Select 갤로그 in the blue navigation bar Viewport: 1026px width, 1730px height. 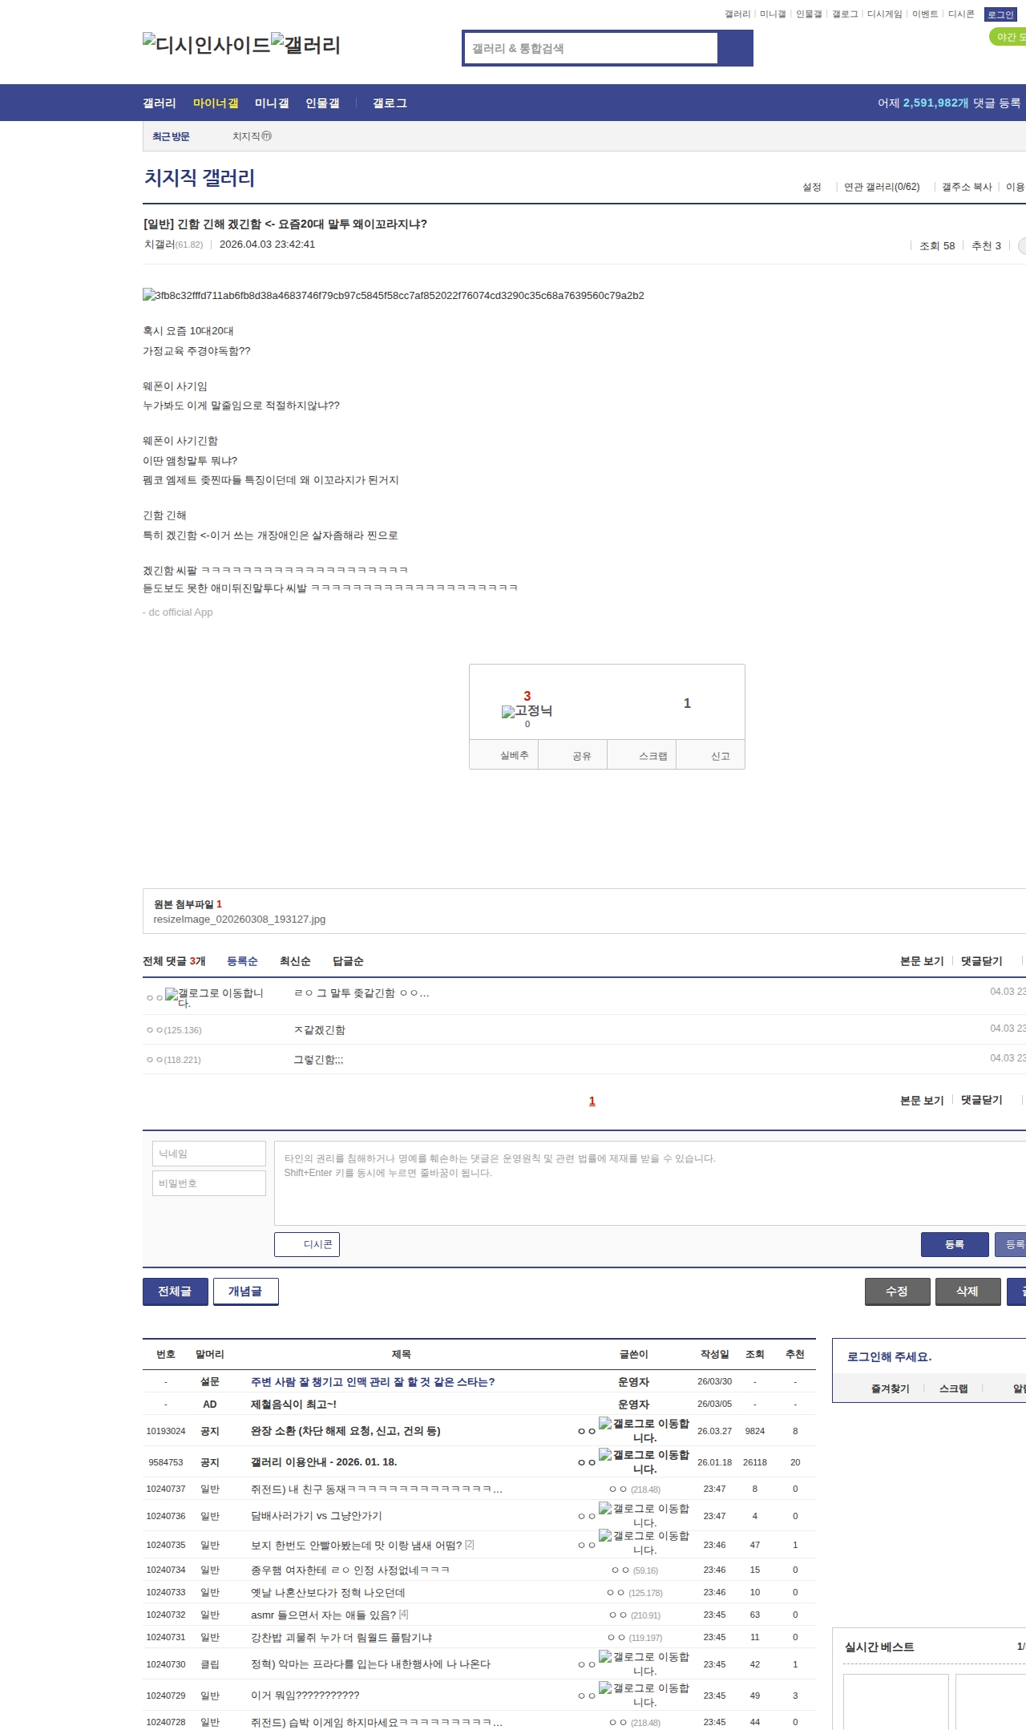[x=390, y=103]
